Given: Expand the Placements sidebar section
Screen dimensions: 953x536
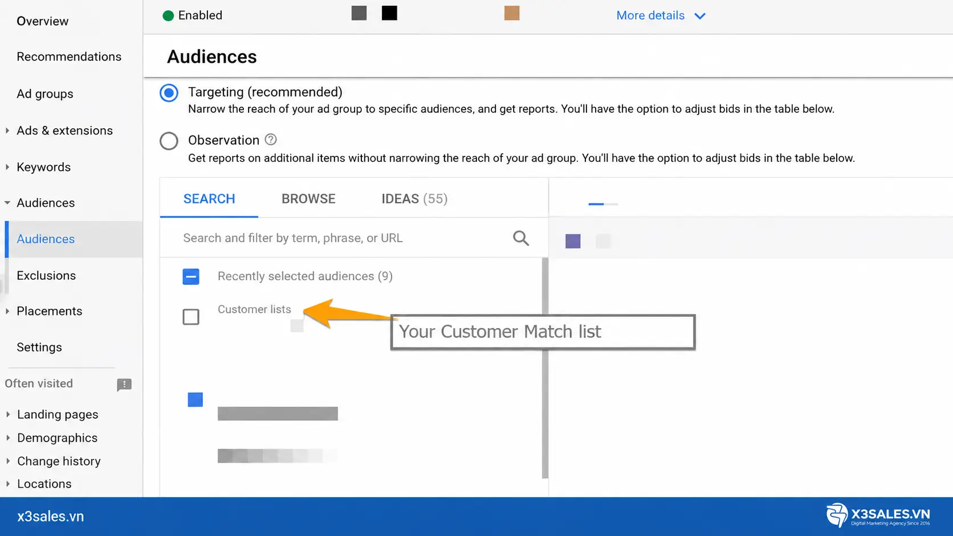Looking at the screenshot, I should point(7,311).
